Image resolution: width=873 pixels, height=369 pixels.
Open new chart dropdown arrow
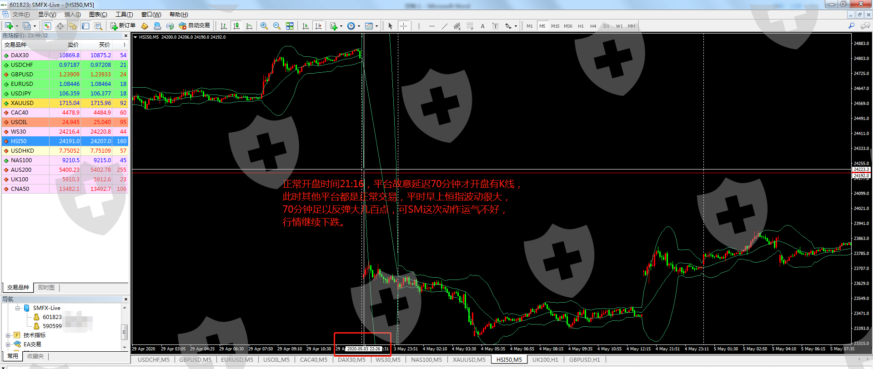(x=17, y=26)
